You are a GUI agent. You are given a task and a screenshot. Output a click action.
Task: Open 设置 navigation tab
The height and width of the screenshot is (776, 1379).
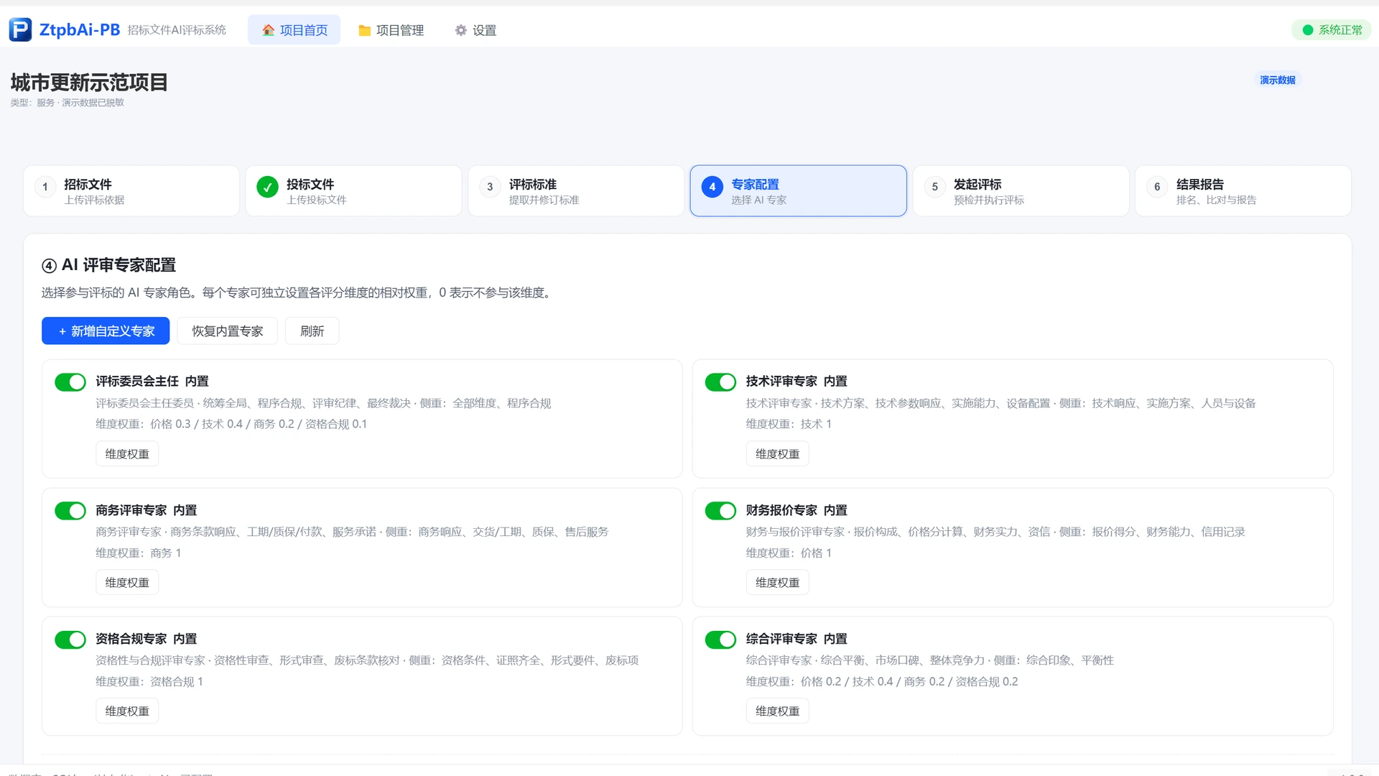[x=475, y=30]
